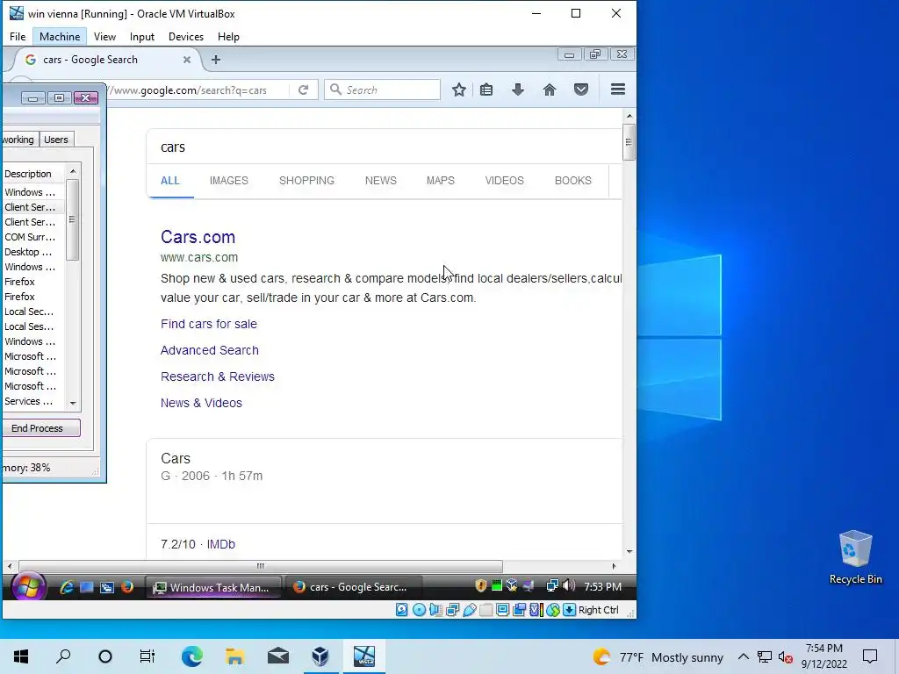The width and height of the screenshot is (899, 674).
Task: Select the Users tab in Task Manager
Action: [x=55, y=140]
